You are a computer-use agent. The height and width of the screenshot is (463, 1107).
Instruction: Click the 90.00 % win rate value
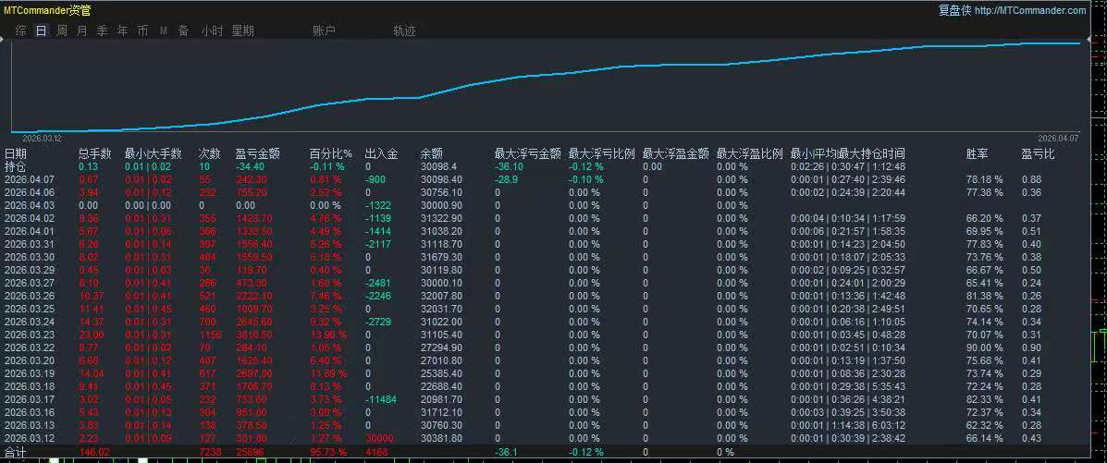point(984,348)
